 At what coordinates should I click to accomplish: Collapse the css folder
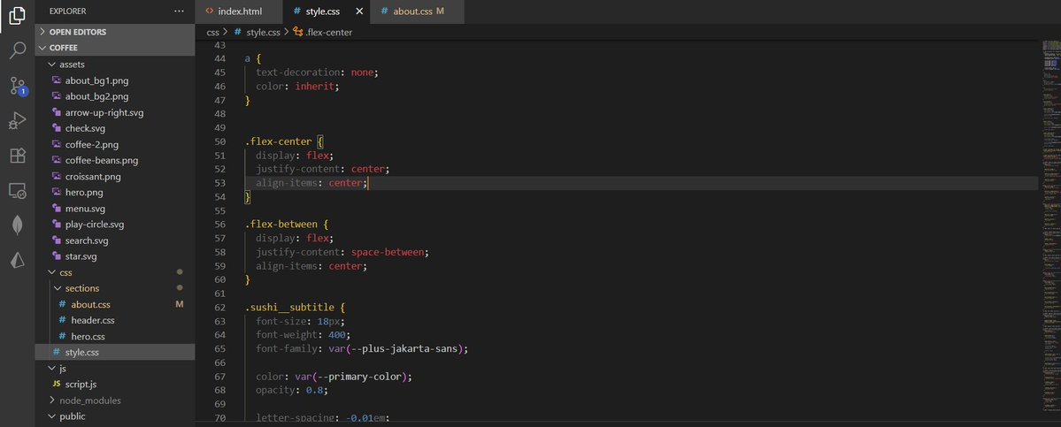(115, 271)
